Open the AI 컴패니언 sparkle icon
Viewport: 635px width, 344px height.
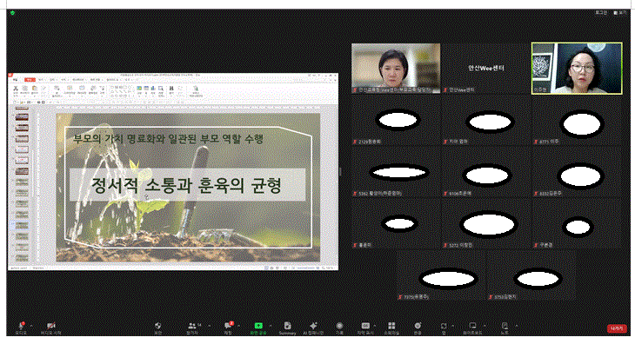pos(313,327)
